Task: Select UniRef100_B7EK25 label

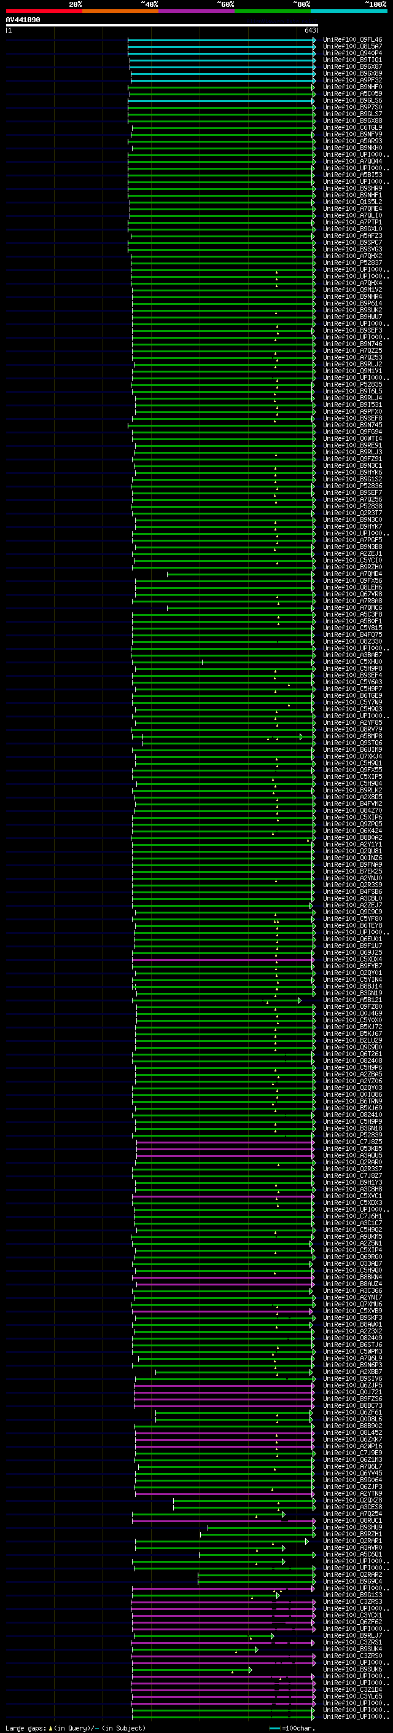Action: point(352,871)
